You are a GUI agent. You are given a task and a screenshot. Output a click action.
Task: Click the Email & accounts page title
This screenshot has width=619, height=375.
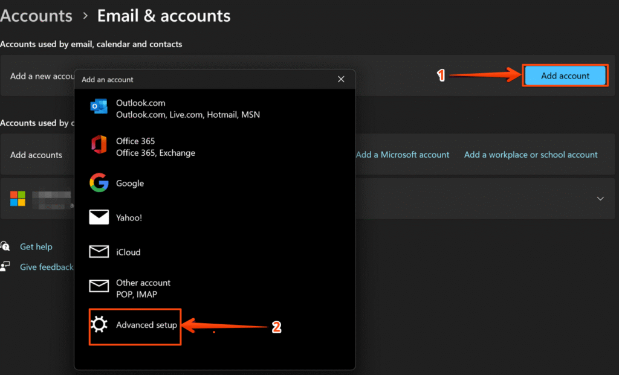163,16
